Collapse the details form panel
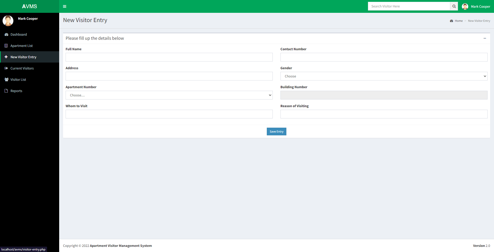The height and width of the screenshot is (252, 494). [485, 38]
